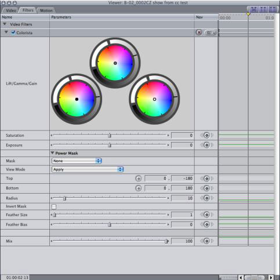Add a keyframe for Bottom parameter

[x=206, y=188]
